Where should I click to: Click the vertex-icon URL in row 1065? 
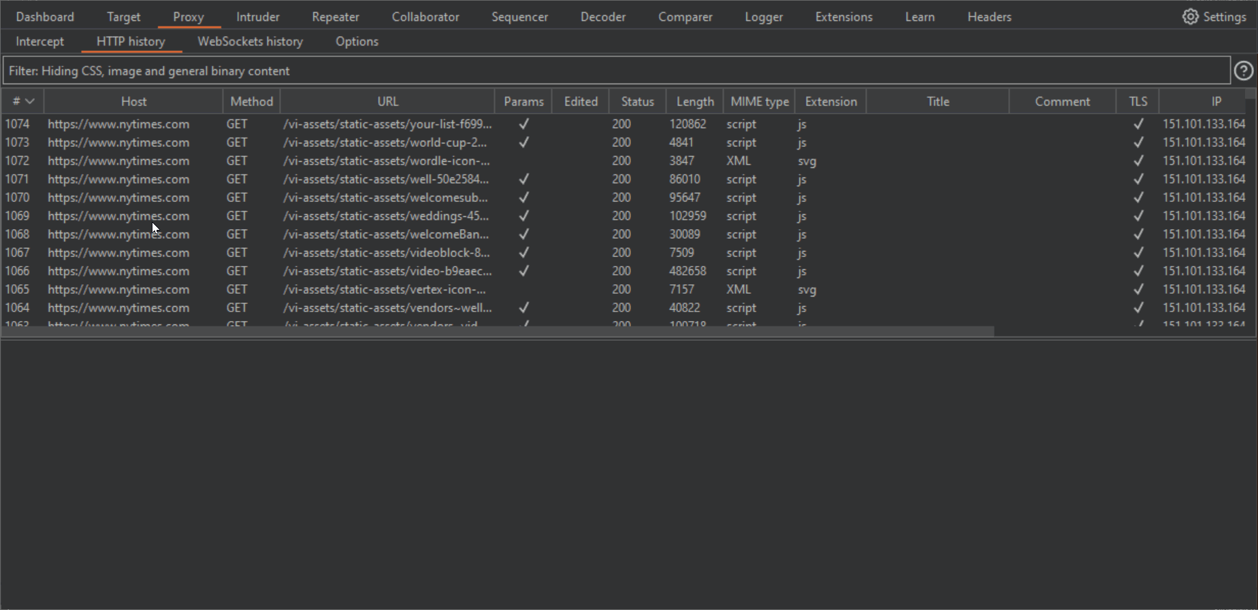point(385,289)
